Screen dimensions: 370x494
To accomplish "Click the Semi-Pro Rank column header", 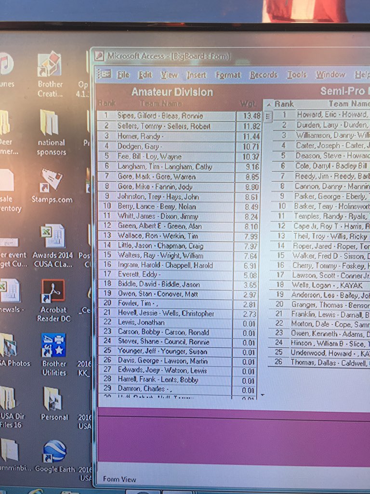I will (284, 104).
